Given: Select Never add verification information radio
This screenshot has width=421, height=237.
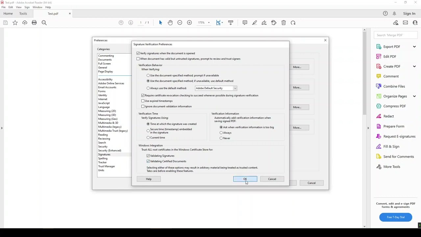Looking at the screenshot, I should (221, 138).
